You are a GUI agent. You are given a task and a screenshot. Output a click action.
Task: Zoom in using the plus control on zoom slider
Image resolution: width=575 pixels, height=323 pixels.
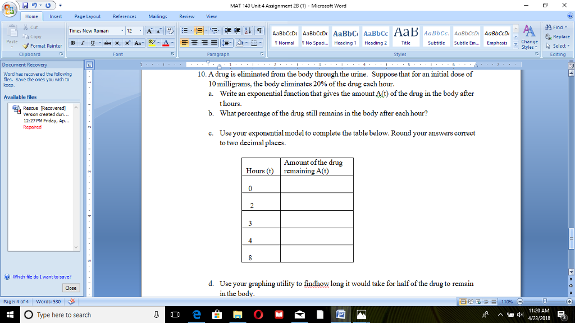point(569,302)
